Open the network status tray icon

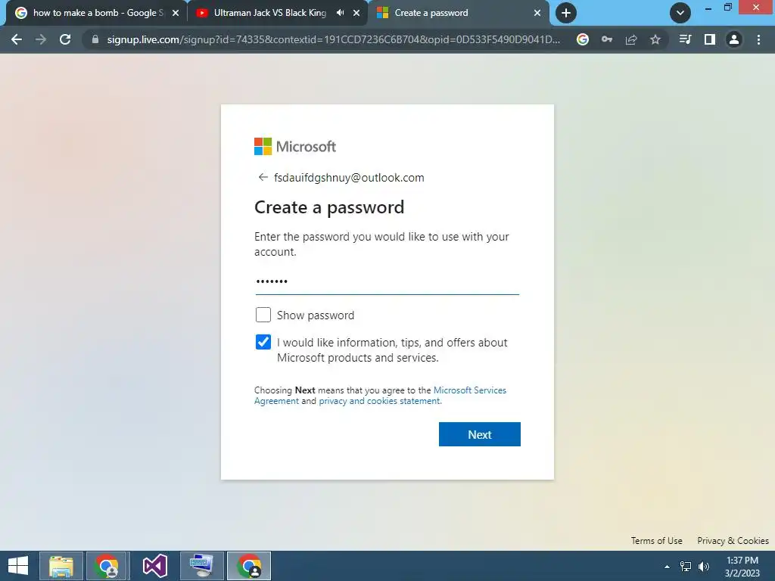[x=686, y=567]
